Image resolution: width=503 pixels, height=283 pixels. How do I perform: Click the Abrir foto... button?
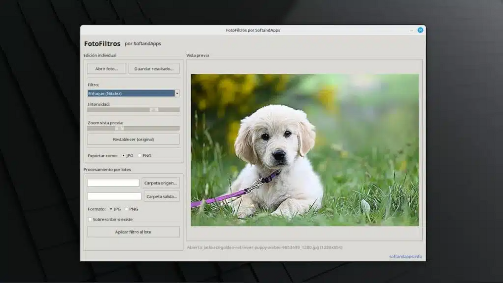coord(106,68)
